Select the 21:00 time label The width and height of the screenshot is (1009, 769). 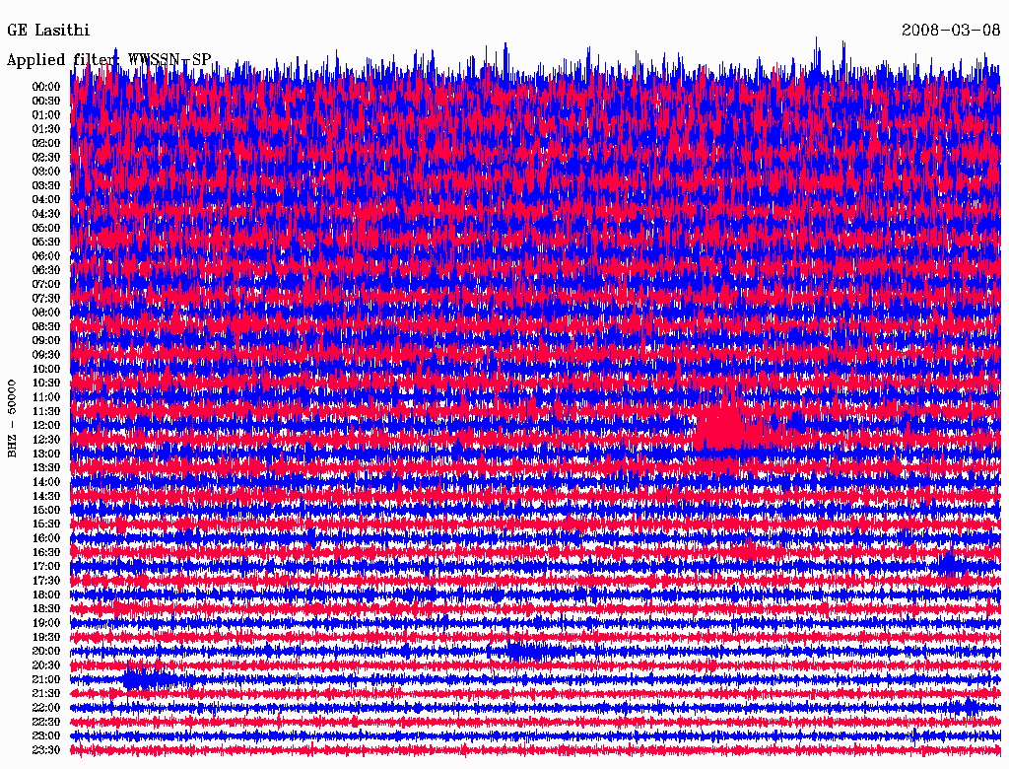click(x=46, y=679)
